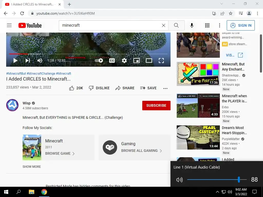Open the YouTube hamburger guide menu
The width and height of the screenshot is (263, 197).
9,25
